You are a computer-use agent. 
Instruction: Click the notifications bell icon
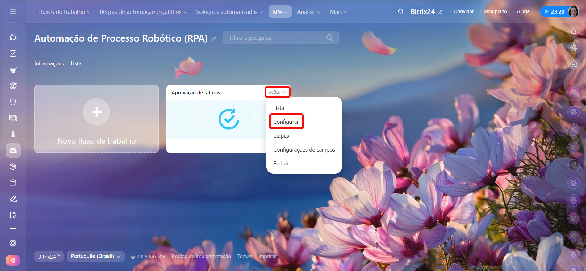point(573,31)
